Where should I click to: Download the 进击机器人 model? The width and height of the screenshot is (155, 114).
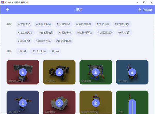pyautogui.click(x=23, y=103)
